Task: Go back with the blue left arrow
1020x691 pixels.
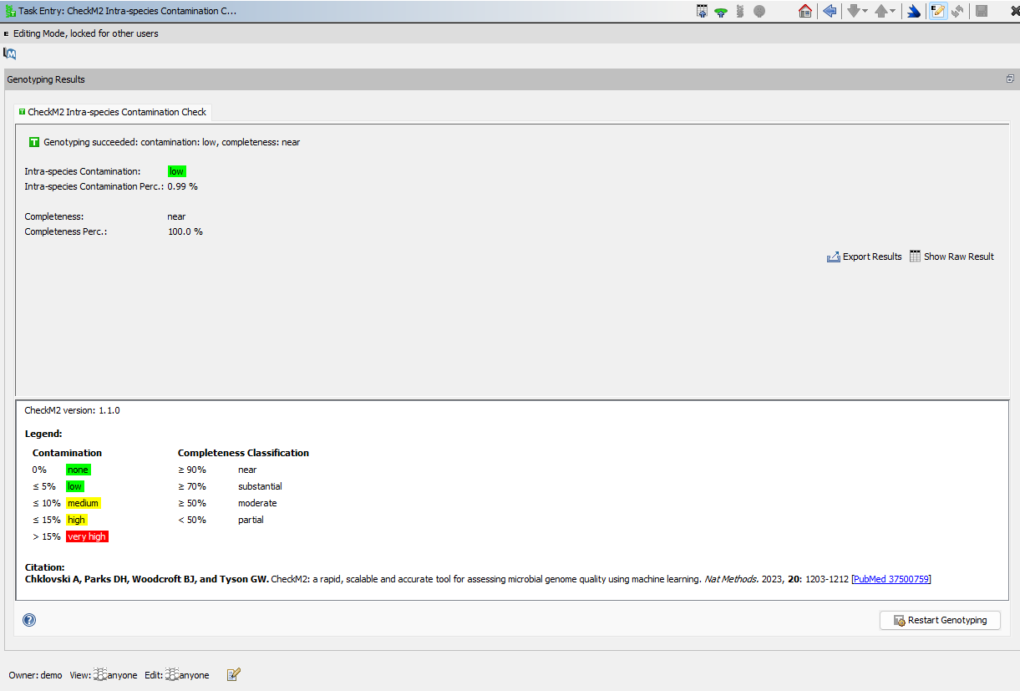Action: [830, 11]
